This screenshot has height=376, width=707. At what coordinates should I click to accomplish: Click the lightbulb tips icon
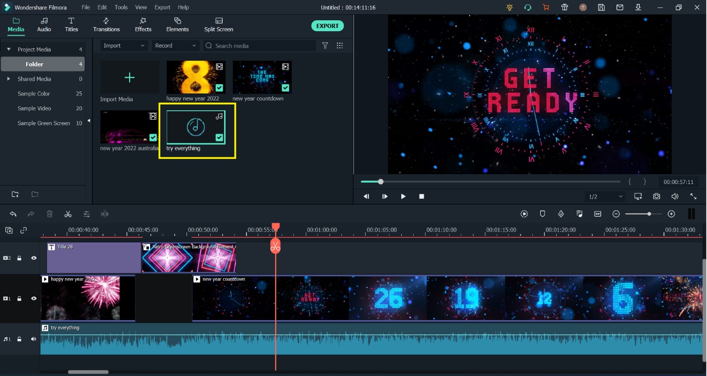tap(510, 7)
